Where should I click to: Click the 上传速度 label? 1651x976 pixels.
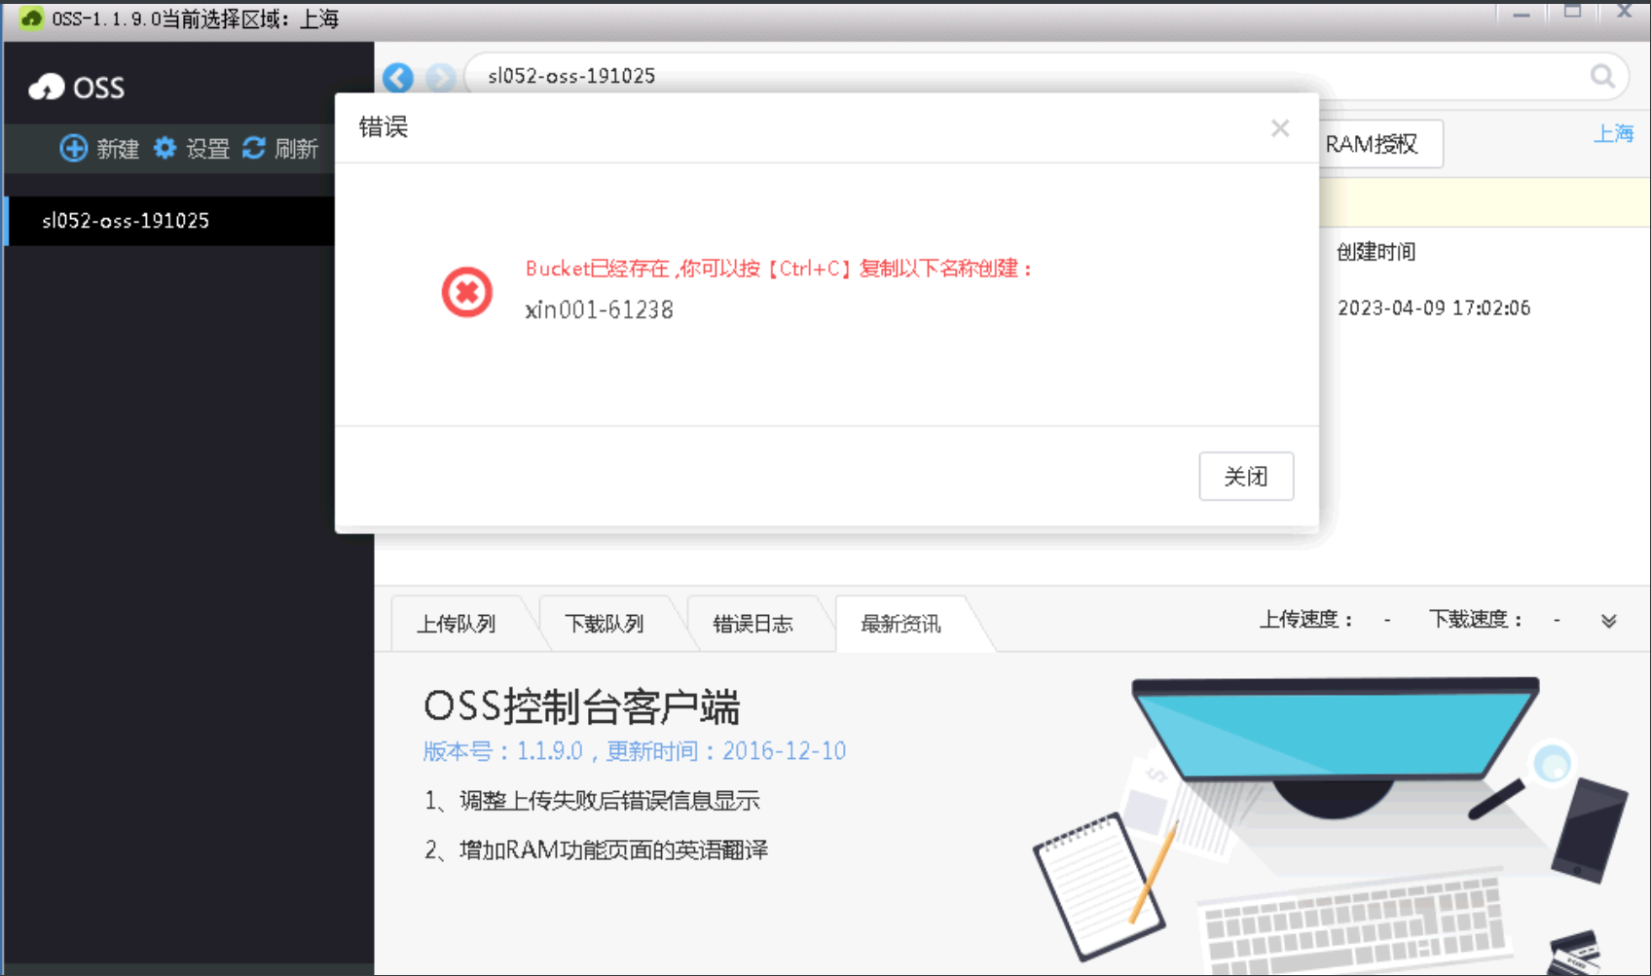[1306, 620]
